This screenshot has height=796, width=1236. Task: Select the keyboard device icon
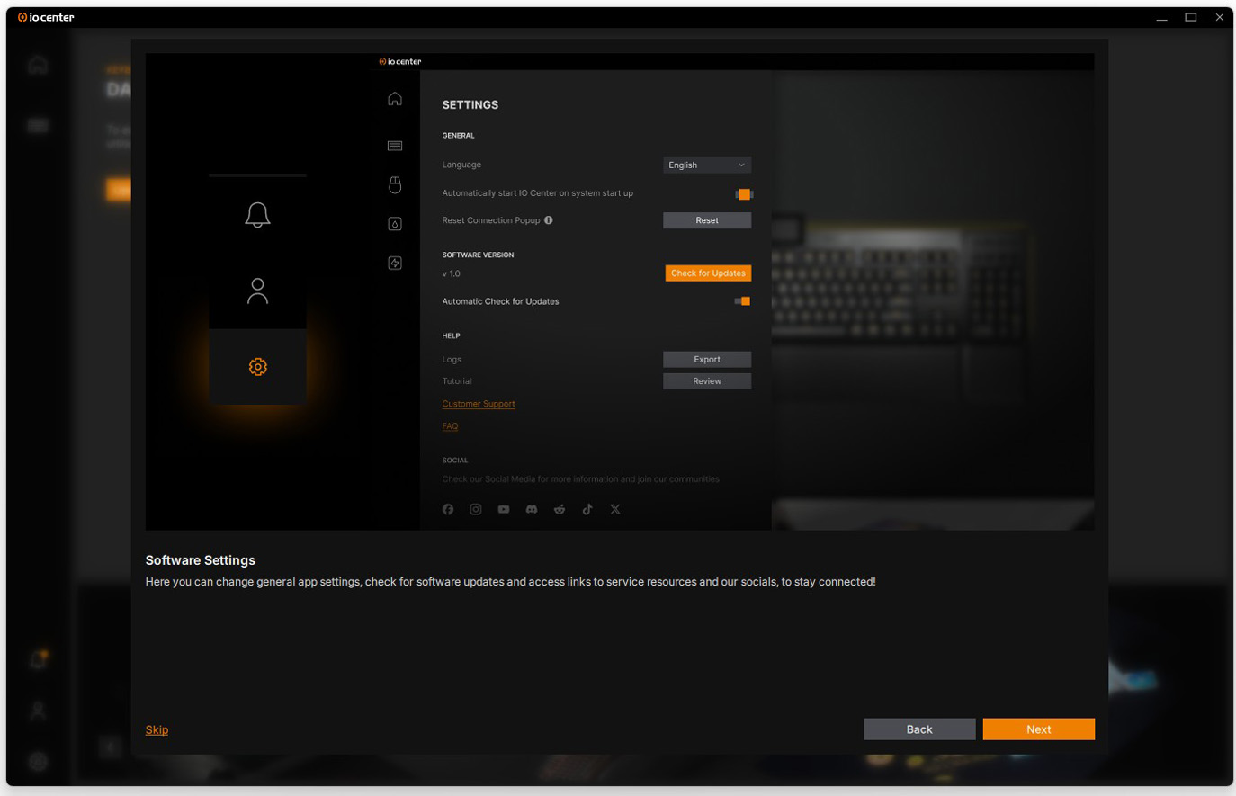point(395,146)
